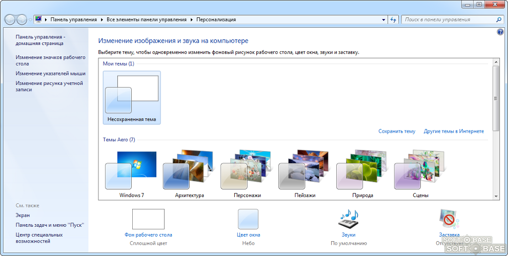The image size is (508, 256).
Task: Select 'Панель управления' breadcrumb in address bar
Action: (73, 19)
